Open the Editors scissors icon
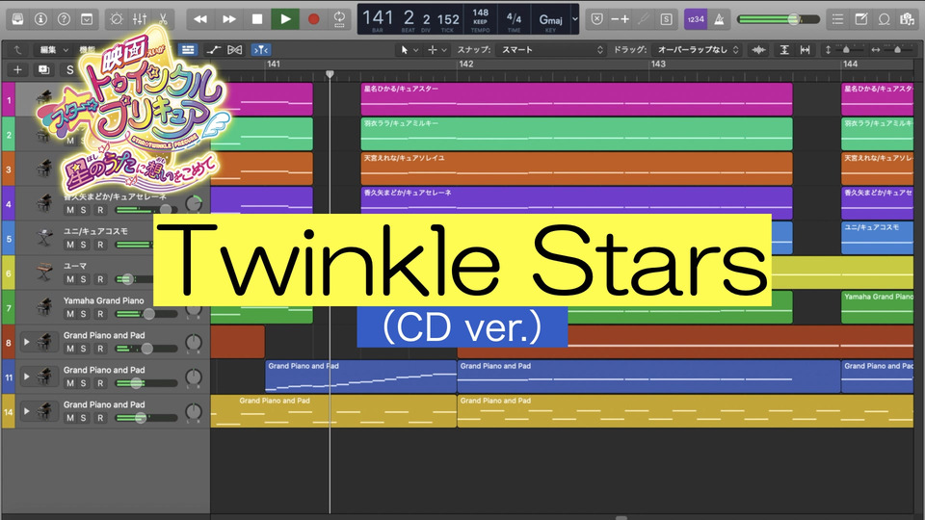Screen dimensions: 925x520 pos(163,19)
